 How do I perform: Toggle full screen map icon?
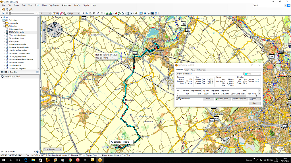(153, 13)
